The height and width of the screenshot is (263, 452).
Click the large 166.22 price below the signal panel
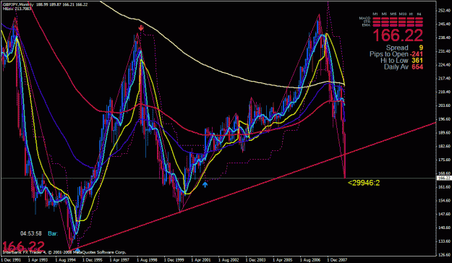click(x=398, y=35)
